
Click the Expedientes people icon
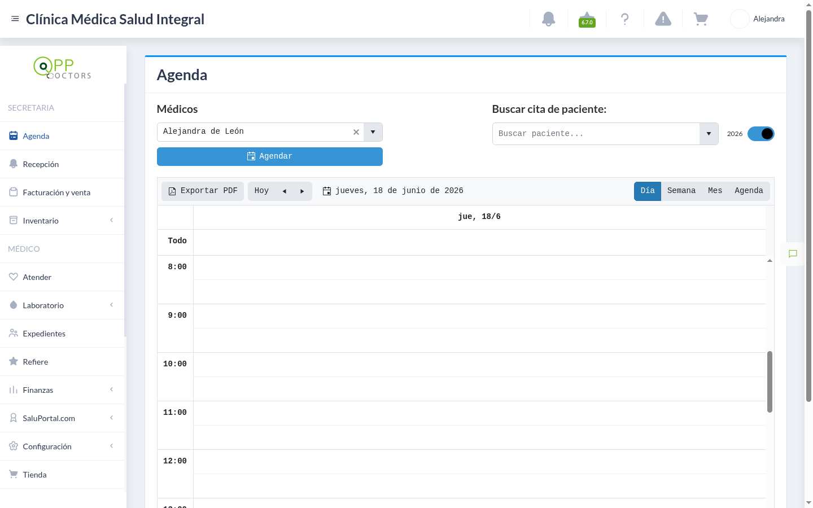(14, 333)
